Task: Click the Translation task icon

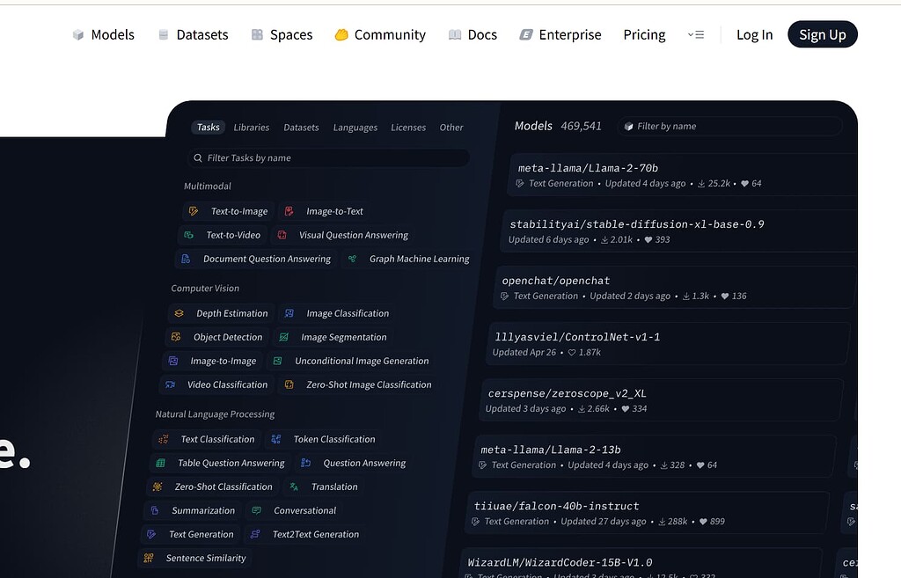Action: 294,487
